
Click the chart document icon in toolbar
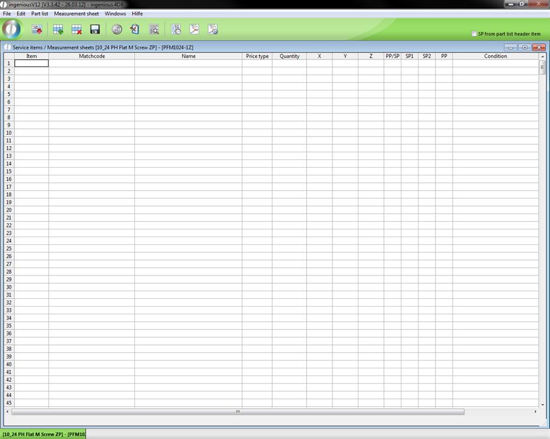point(194,29)
